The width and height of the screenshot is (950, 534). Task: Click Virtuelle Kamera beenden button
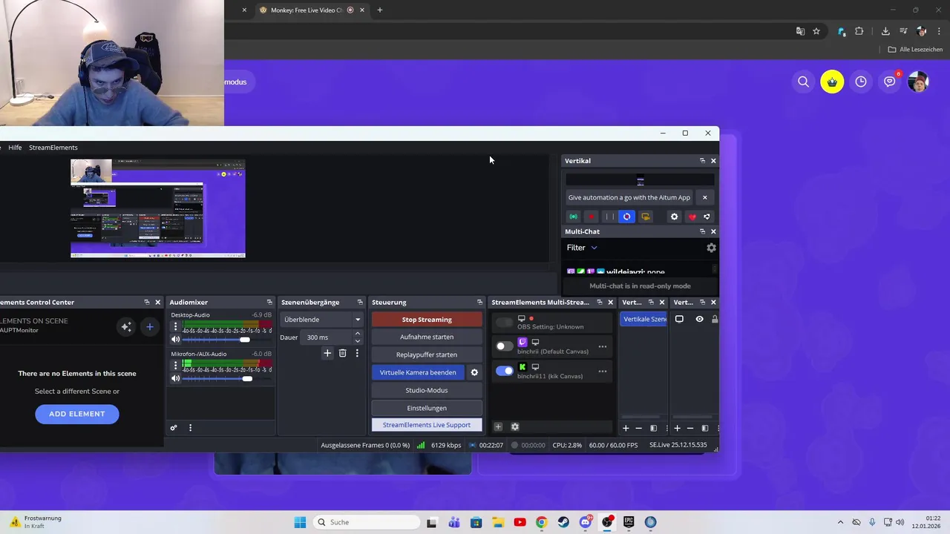point(418,372)
